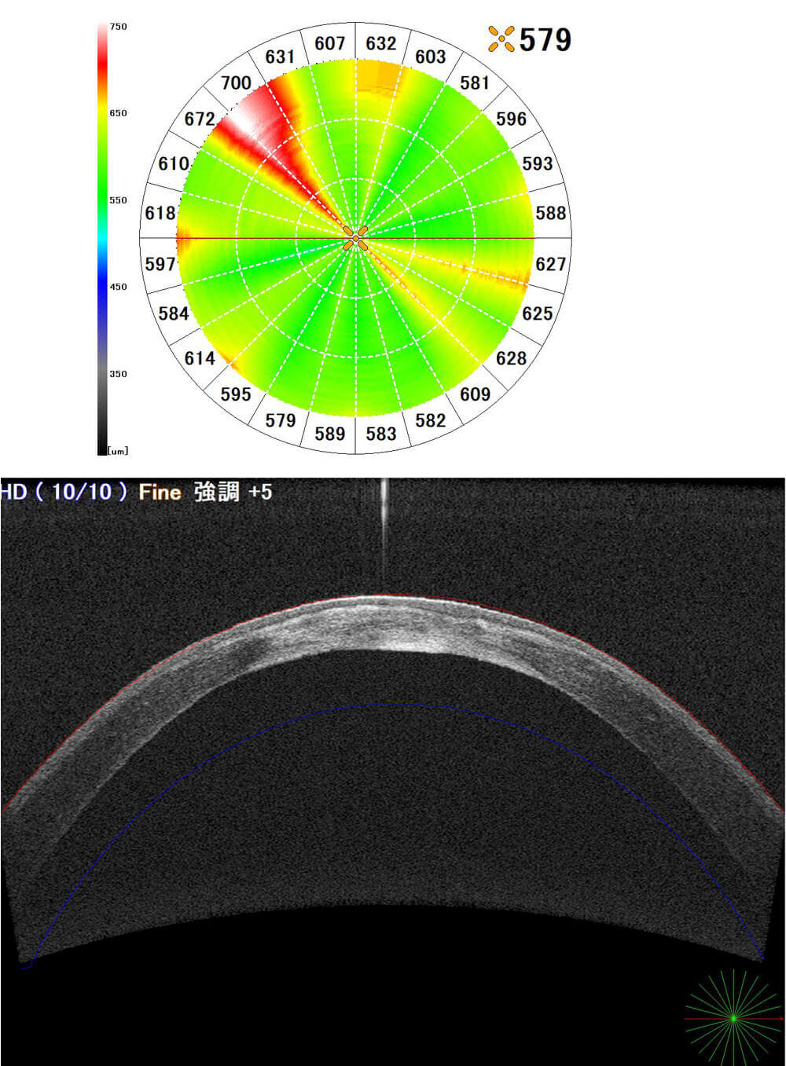Click the Fine quality label
This screenshot has height=1066, width=786.
(x=160, y=493)
